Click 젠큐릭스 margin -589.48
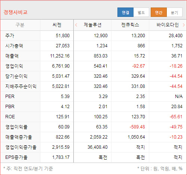 pyautogui.click(x=137, y=127)
